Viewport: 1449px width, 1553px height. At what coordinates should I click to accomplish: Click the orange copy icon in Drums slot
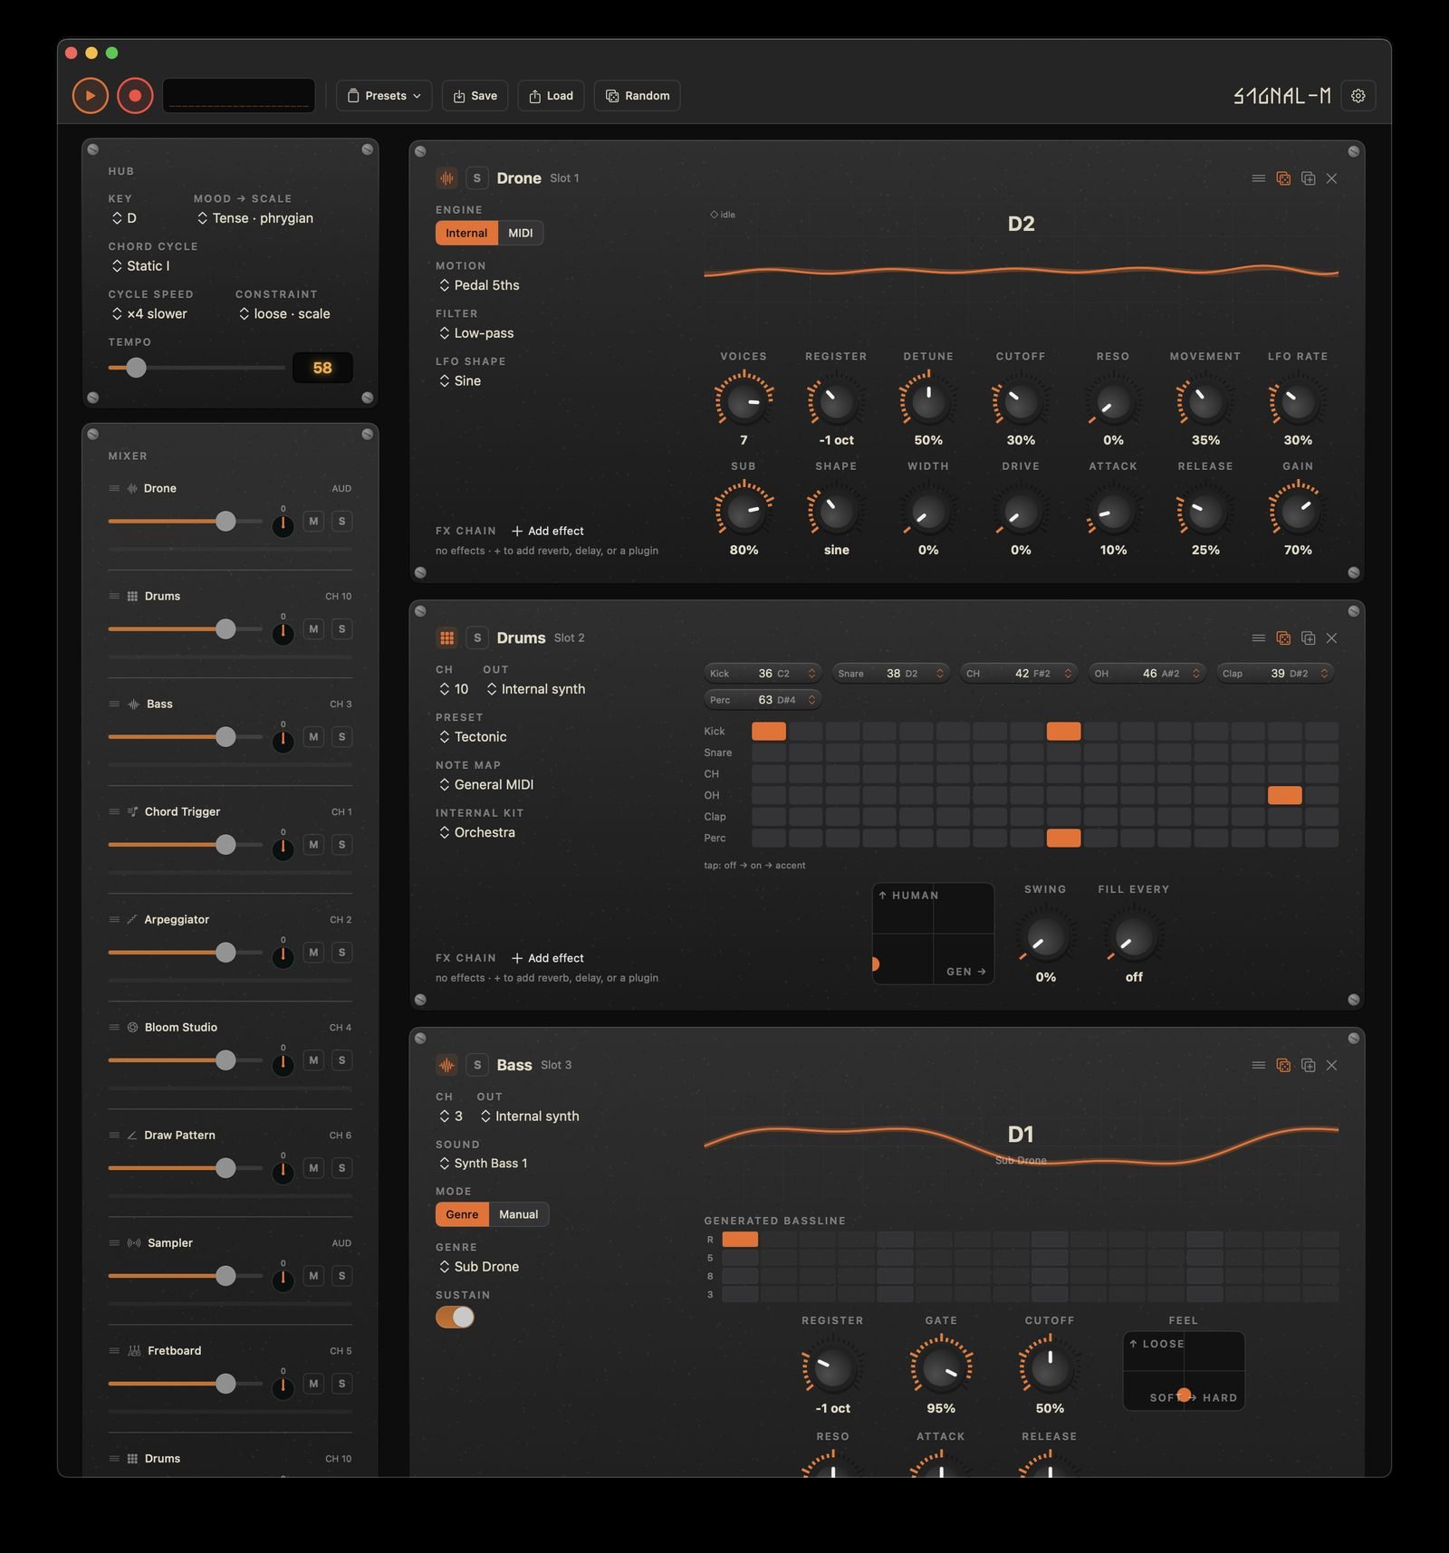[x=1283, y=638]
